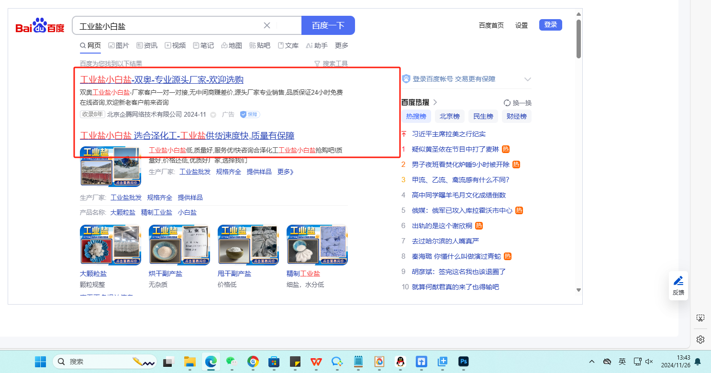Expand the 登录百度帐号 panel chevron
The image size is (711, 373).
(x=528, y=79)
